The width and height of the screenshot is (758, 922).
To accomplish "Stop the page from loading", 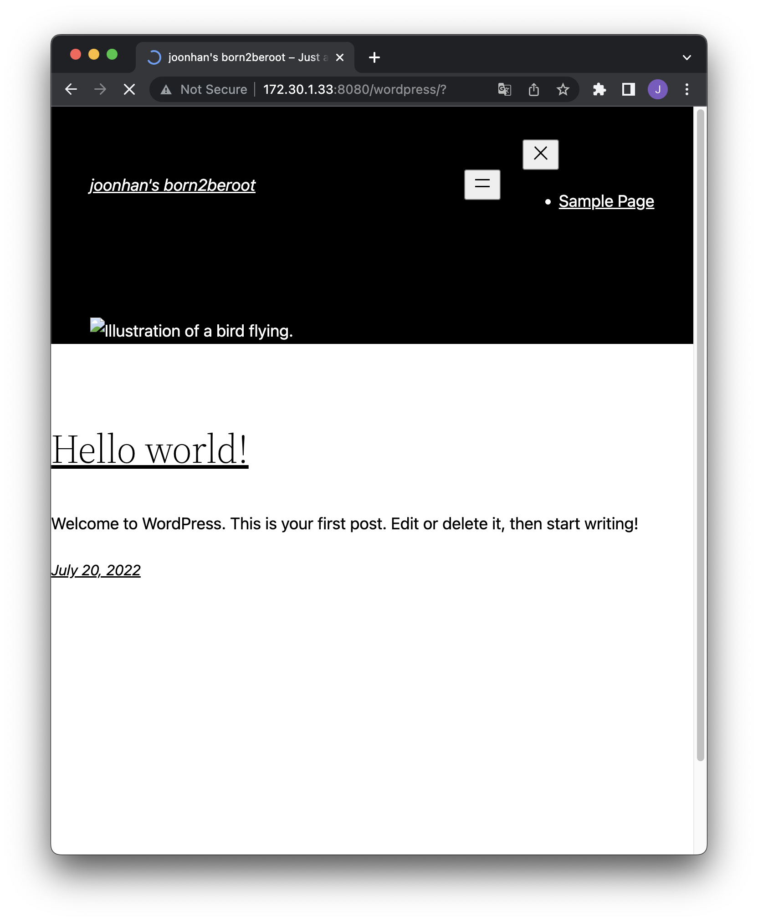I will coord(129,89).
